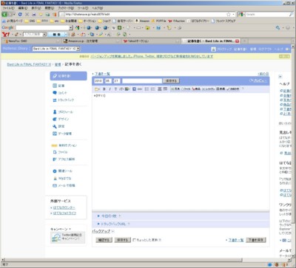Click the 下書き保存 draft save button
The width and height of the screenshot is (296, 268).
[x=256, y=240]
